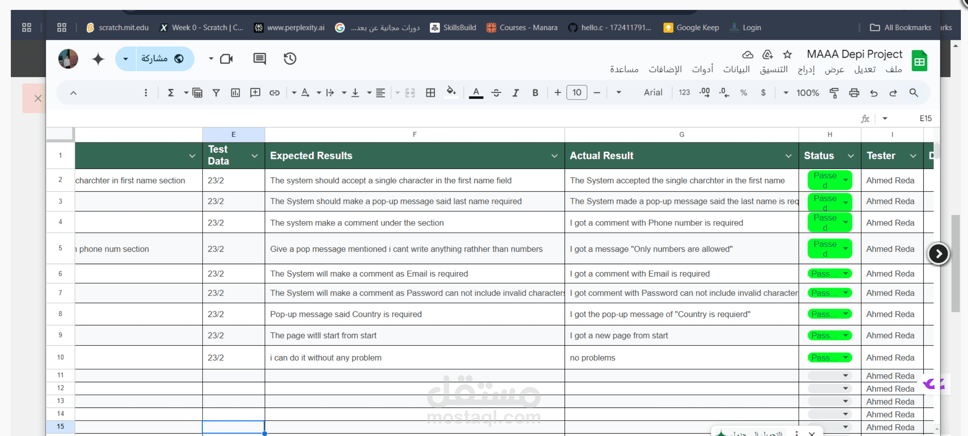Click the borders icon
This screenshot has width=968, height=436.
[x=430, y=93]
